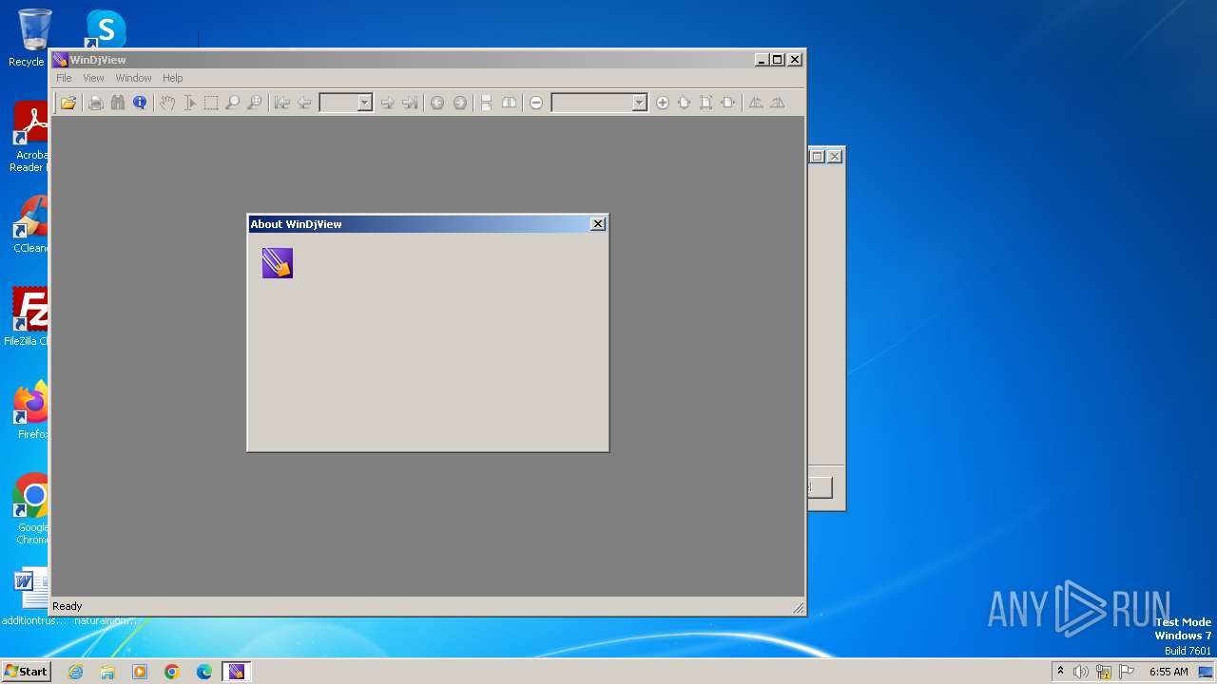This screenshot has height=684, width=1217.
Task: Go to the first page arrow
Action: [x=282, y=103]
